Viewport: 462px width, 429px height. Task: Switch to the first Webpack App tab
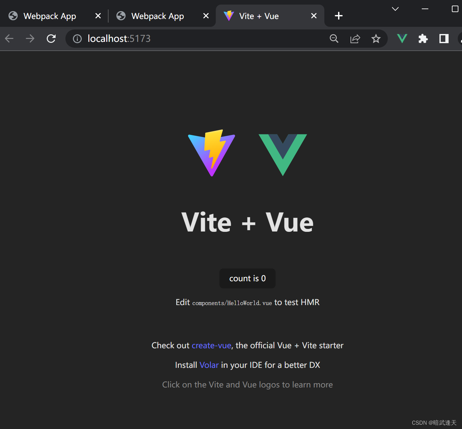point(54,16)
